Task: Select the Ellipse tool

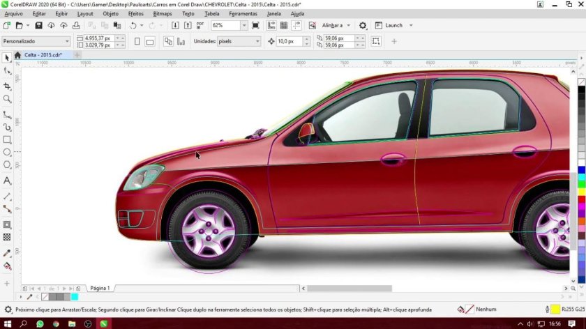Action: pyautogui.click(x=7, y=152)
